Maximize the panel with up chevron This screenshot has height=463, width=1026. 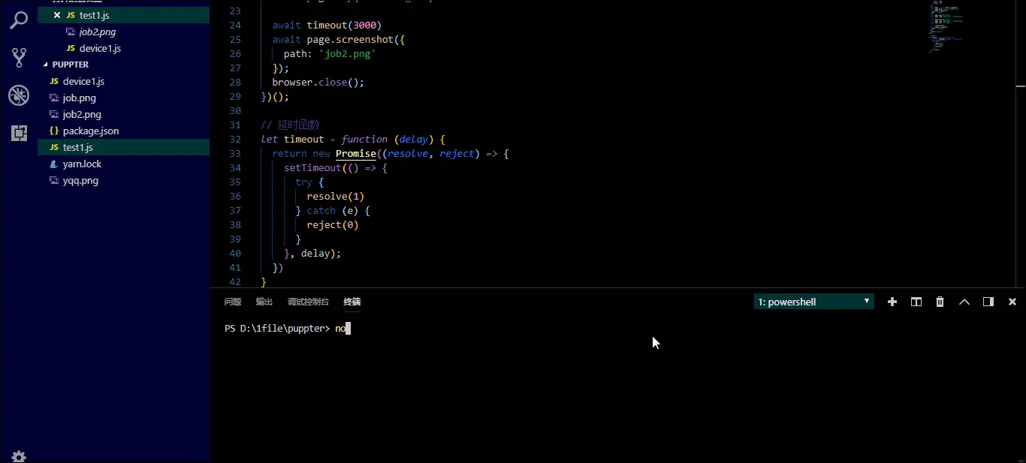click(x=964, y=302)
